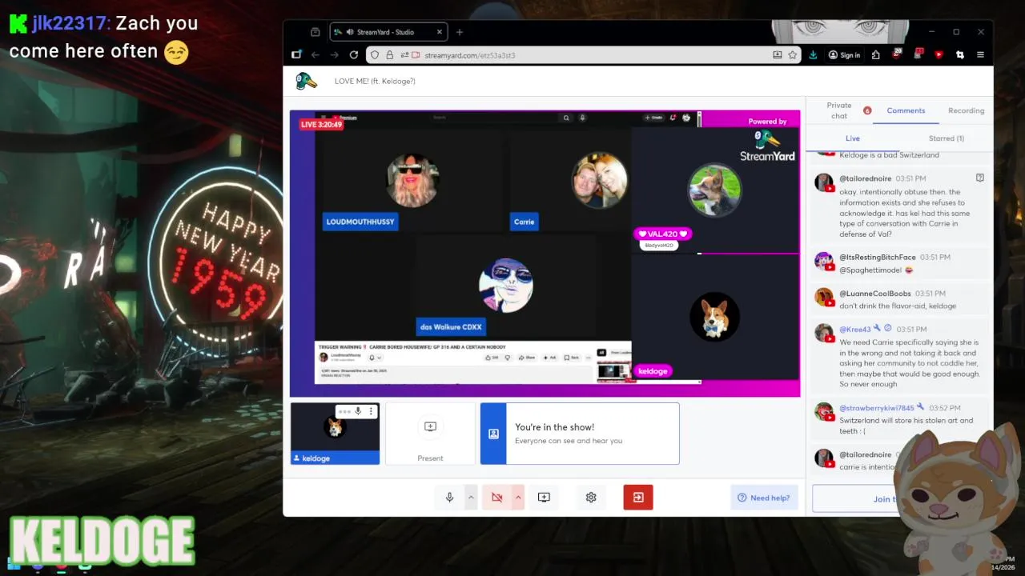Click the Carrie participant avatar
The height and width of the screenshot is (576, 1025).
600,180
